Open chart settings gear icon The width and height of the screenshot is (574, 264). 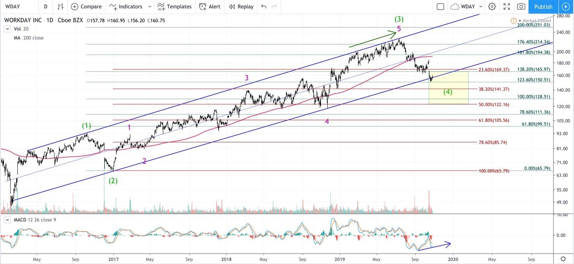pyautogui.click(x=492, y=6)
